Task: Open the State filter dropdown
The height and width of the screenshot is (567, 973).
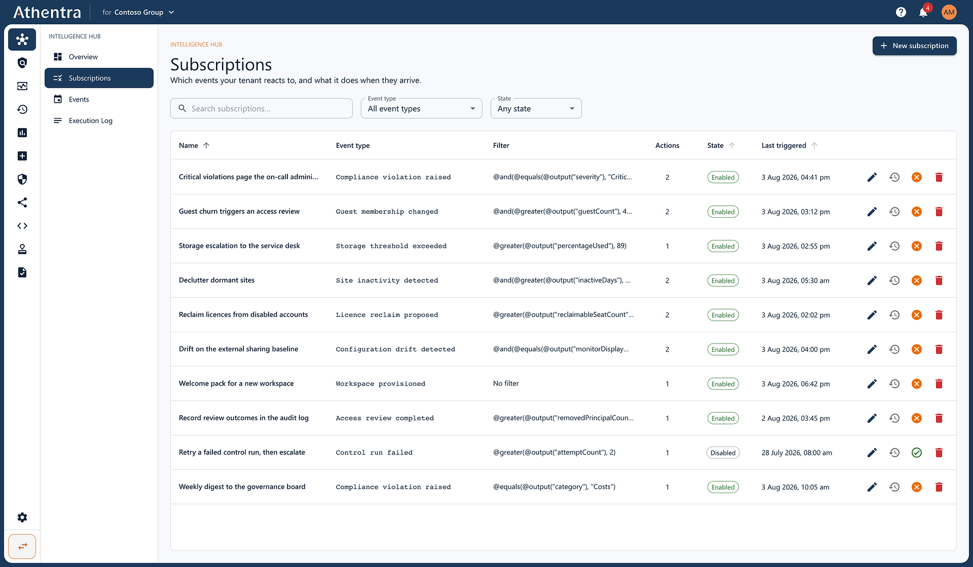Action: [x=536, y=109]
